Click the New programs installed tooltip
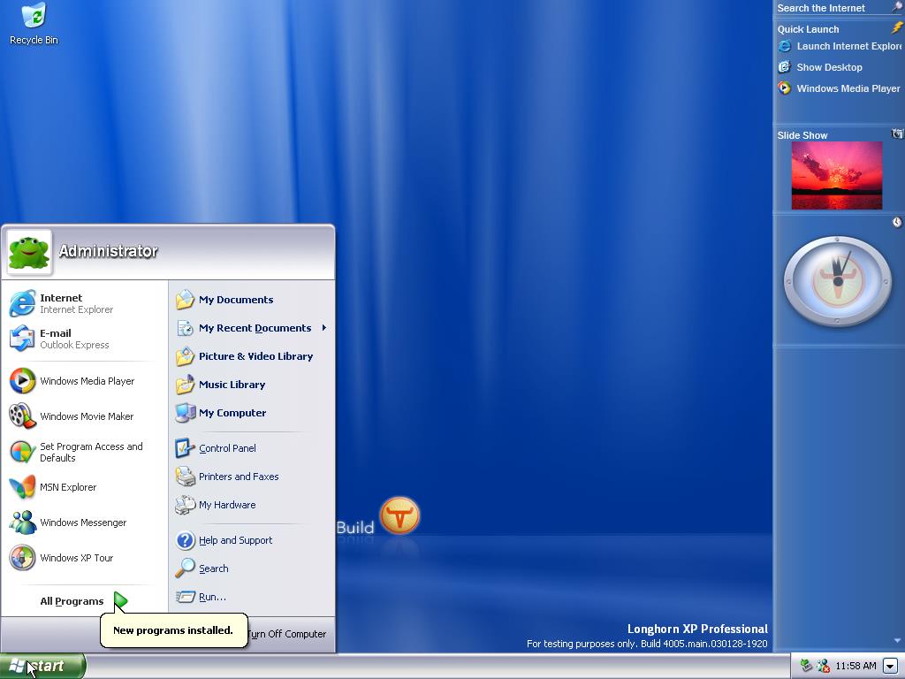The width and height of the screenshot is (905, 679). [174, 630]
